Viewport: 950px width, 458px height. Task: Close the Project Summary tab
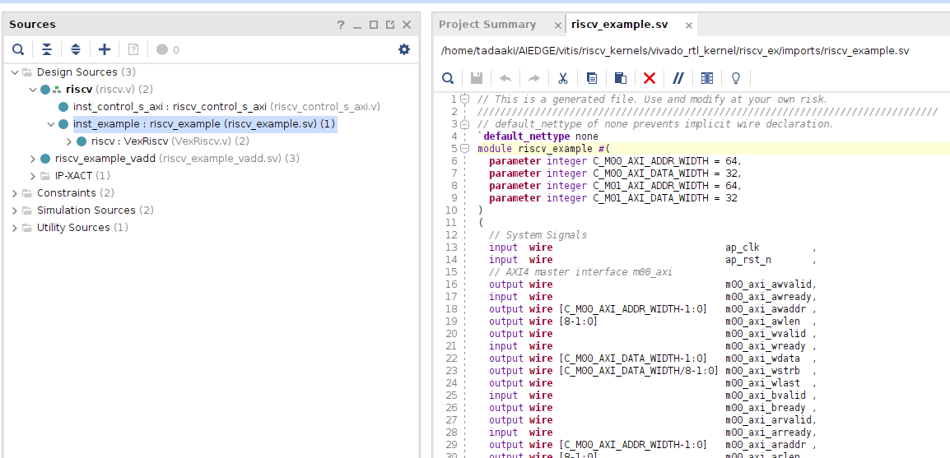click(x=558, y=25)
